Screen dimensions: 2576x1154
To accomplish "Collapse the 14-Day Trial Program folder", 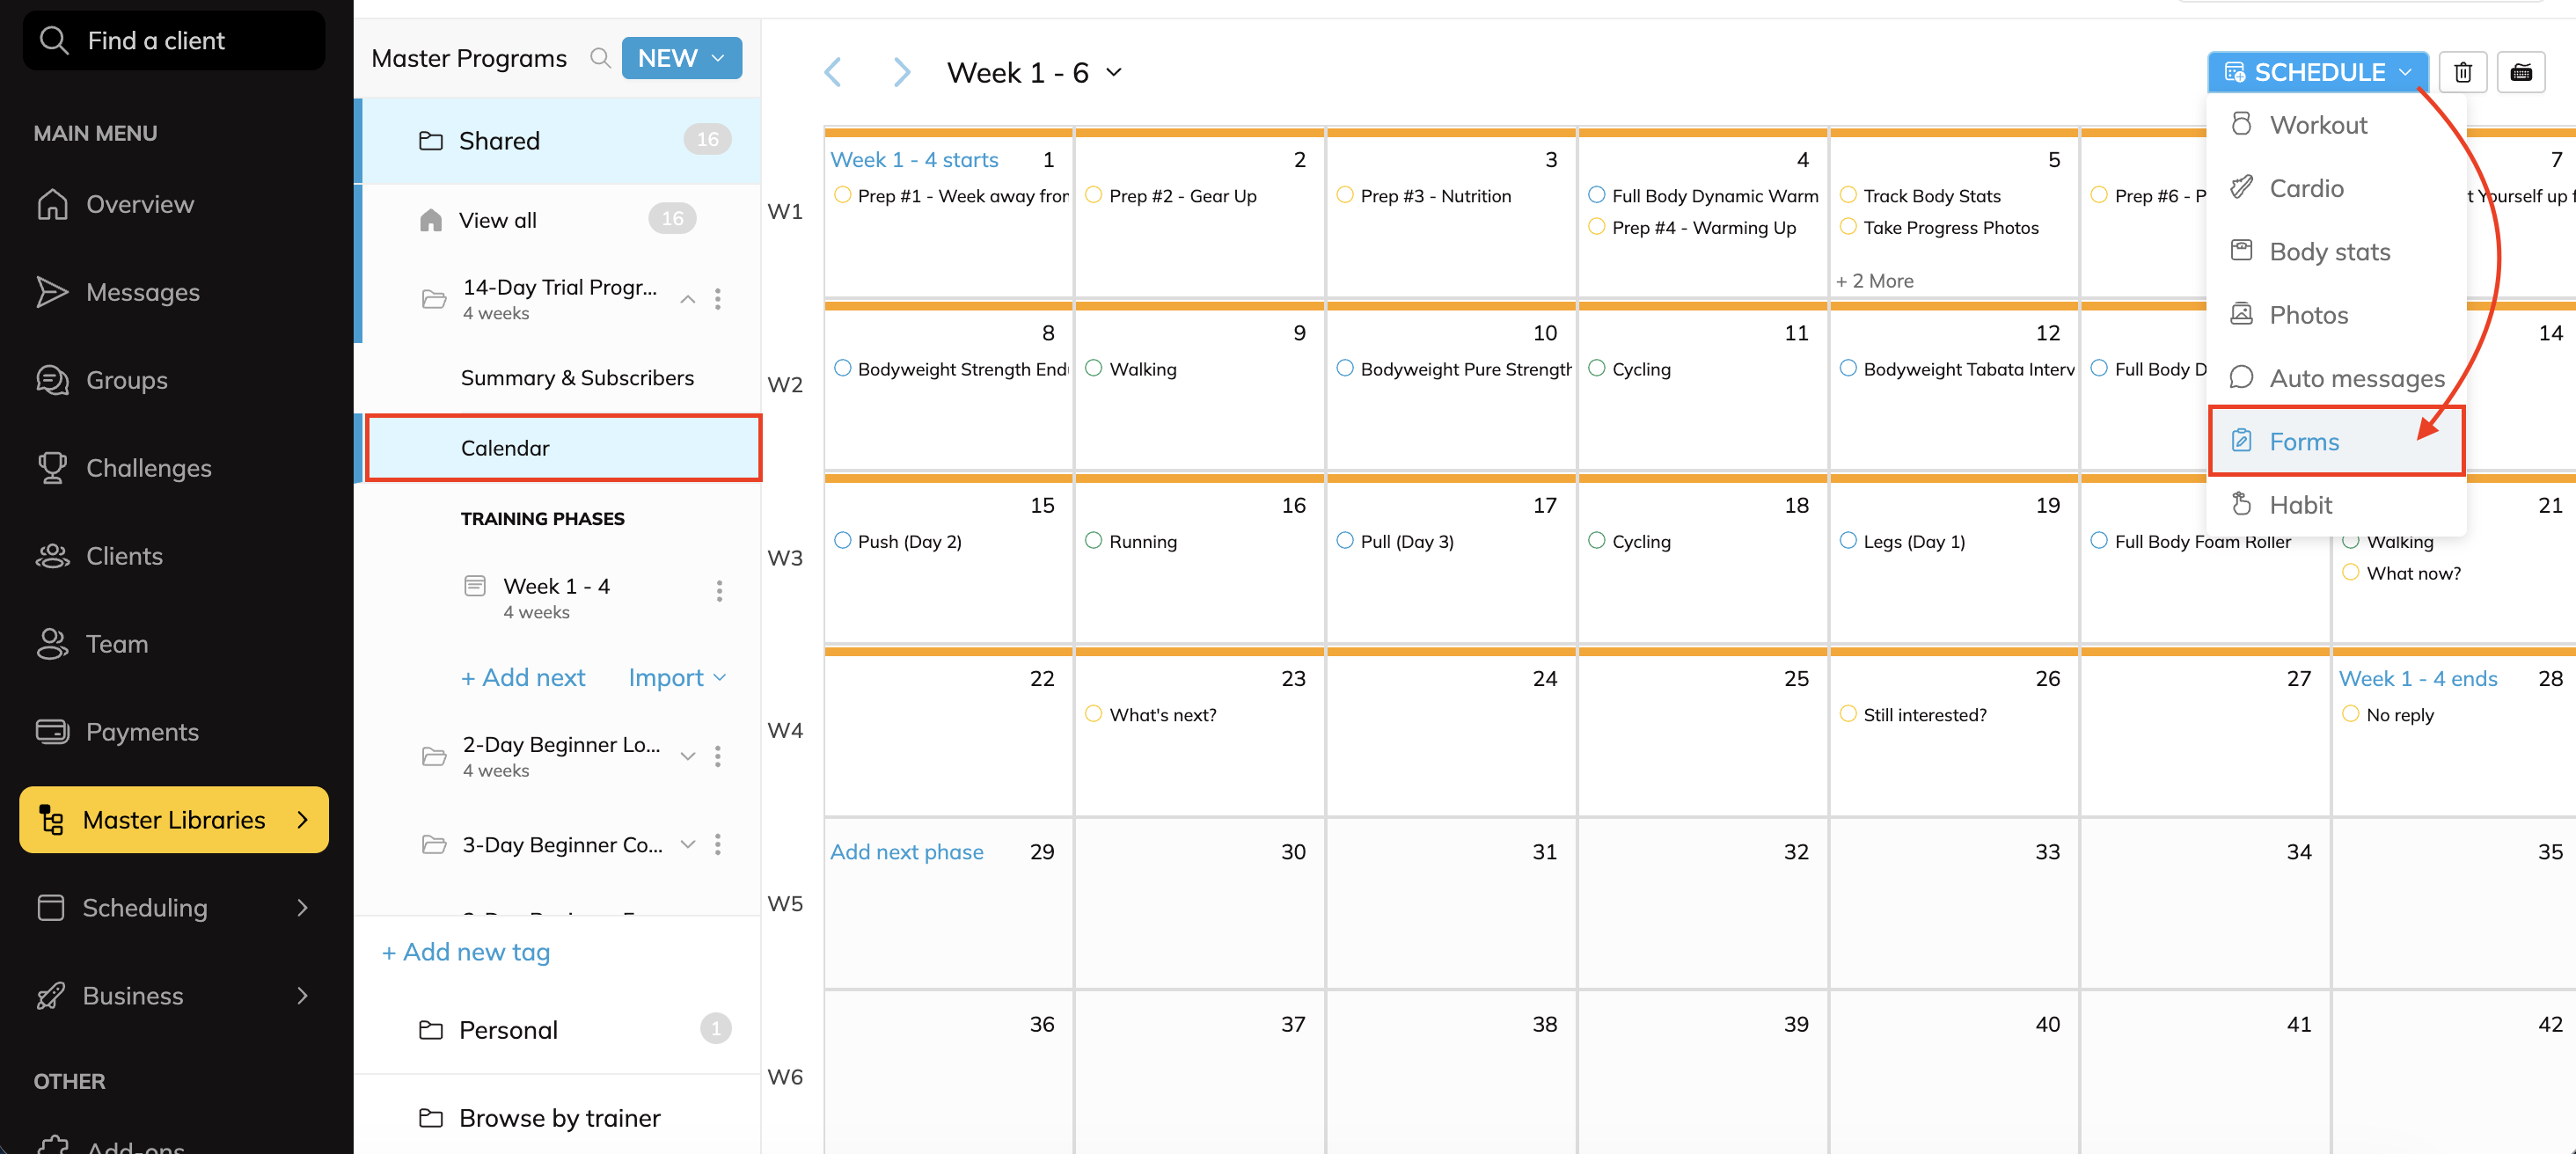I will (688, 299).
